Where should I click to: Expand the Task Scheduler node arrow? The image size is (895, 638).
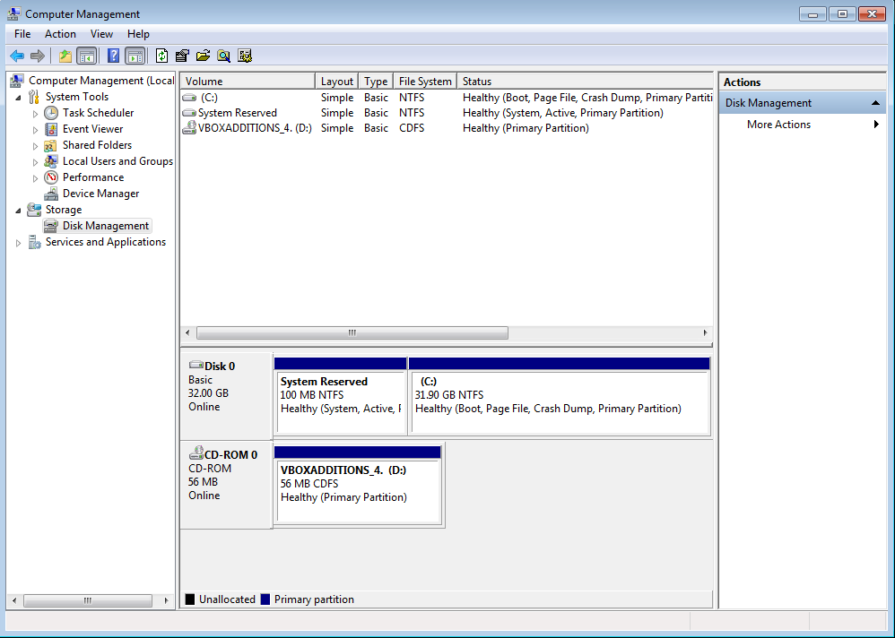[35, 114]
